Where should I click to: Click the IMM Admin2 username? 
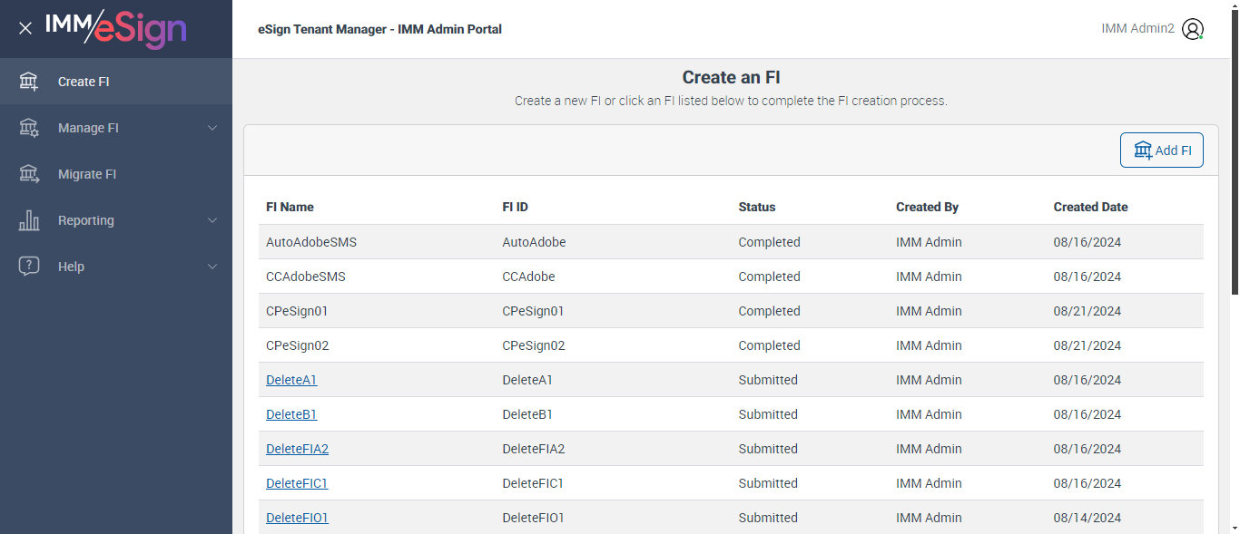(1137, 29)
